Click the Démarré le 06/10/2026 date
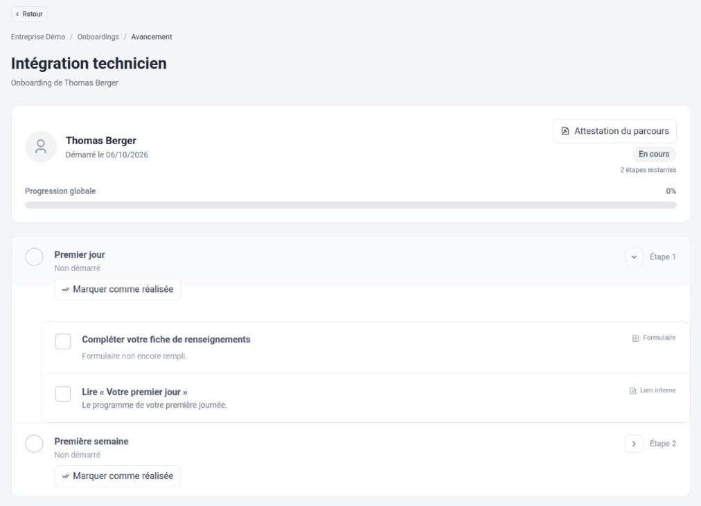 click(107, 155)
